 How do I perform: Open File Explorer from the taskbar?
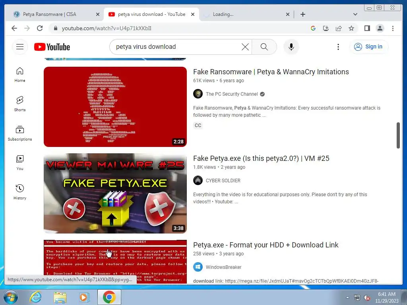(60, 297)
